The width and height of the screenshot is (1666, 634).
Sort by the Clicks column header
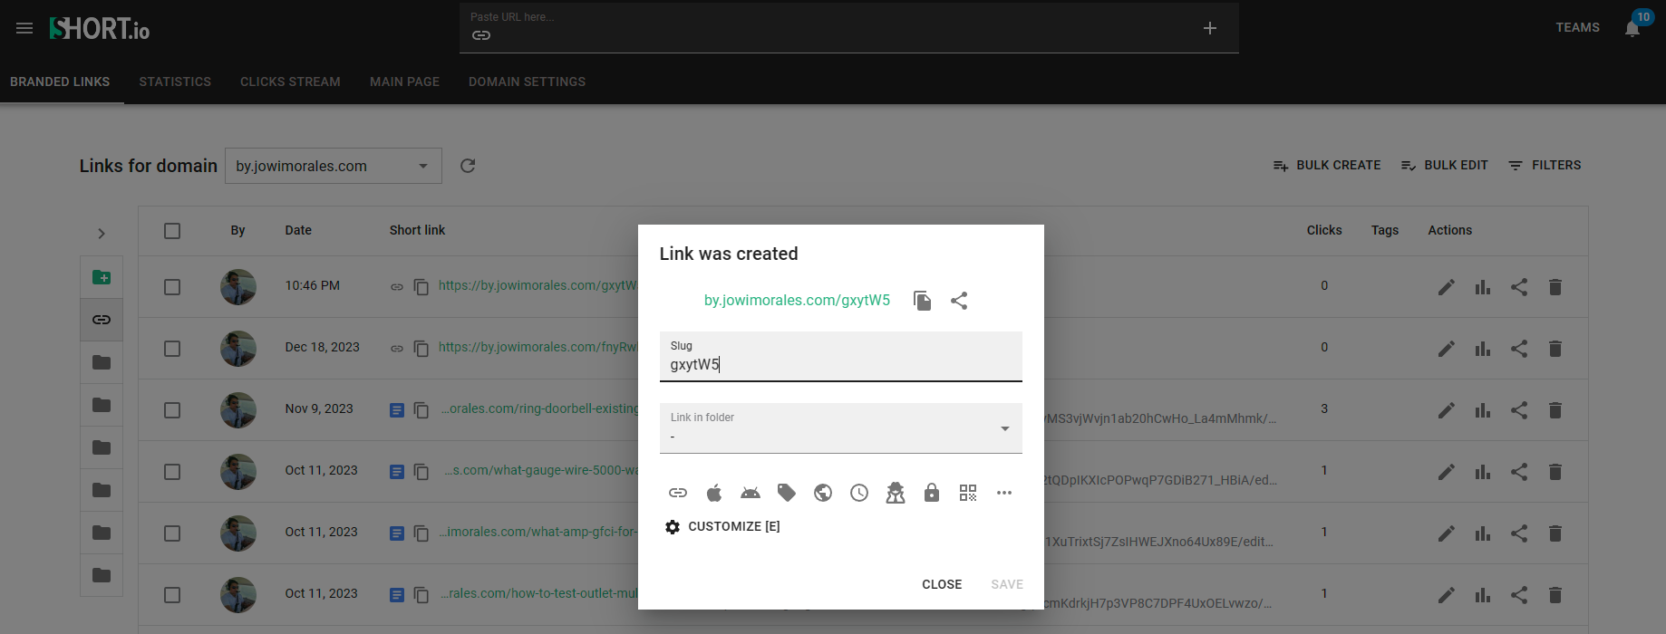coord(1324,231)
